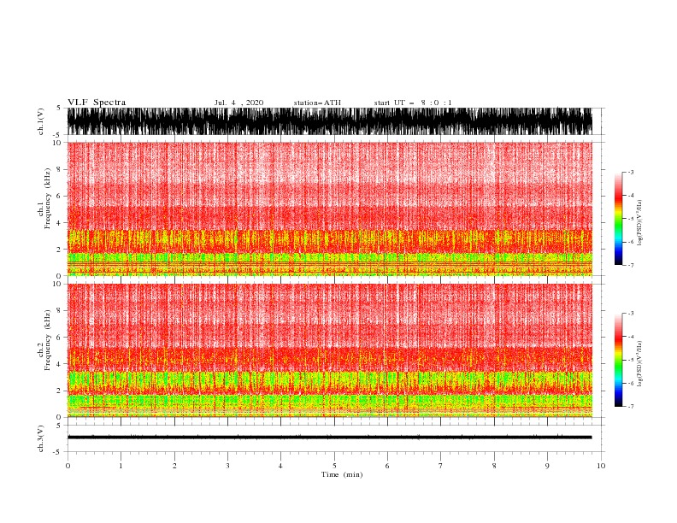
Task: Click the ch.2 color bar scale
Action: point(618,360)
